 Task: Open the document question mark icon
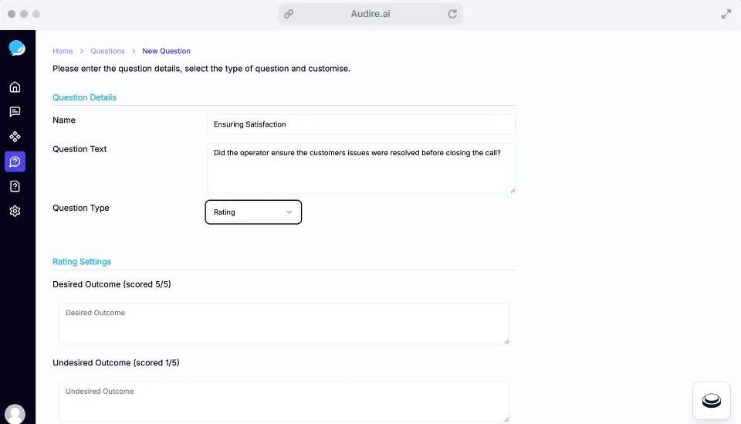tap(15, 186)
